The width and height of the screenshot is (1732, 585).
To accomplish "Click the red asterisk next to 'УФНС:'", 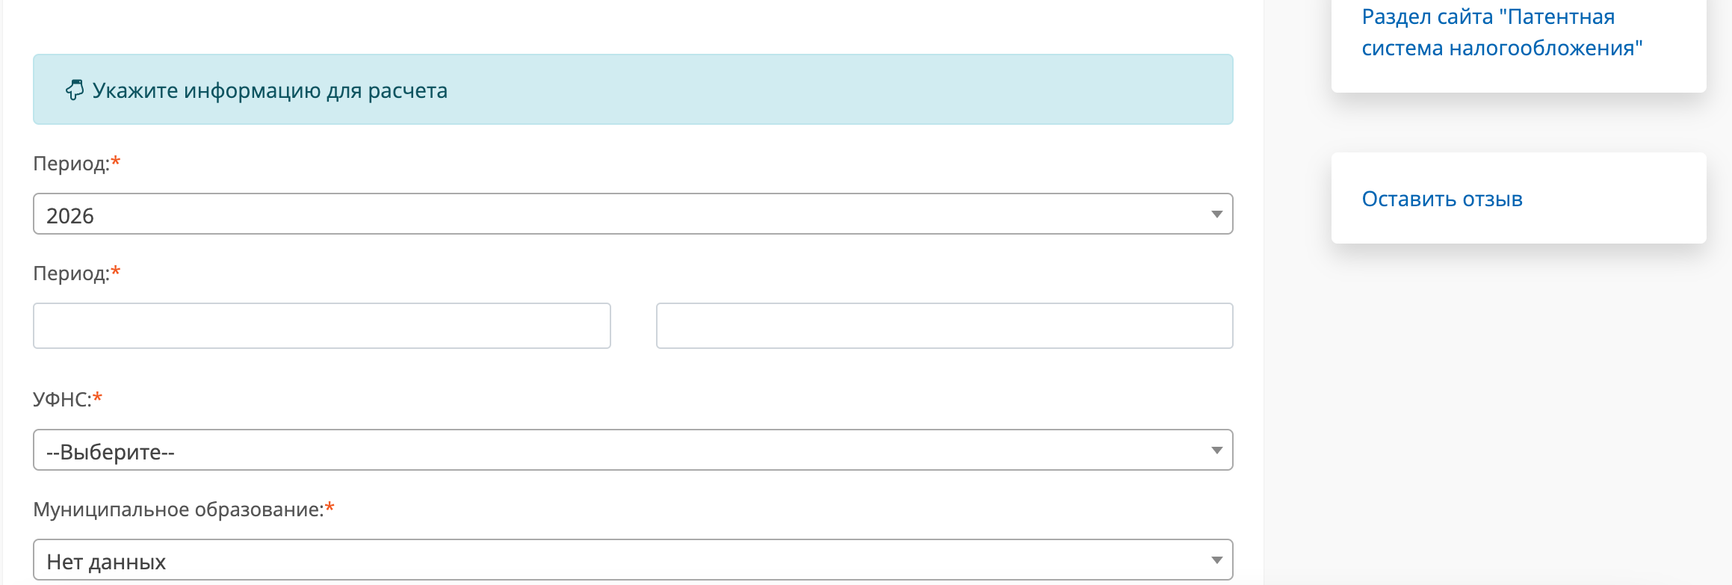I will click(98, 397).
